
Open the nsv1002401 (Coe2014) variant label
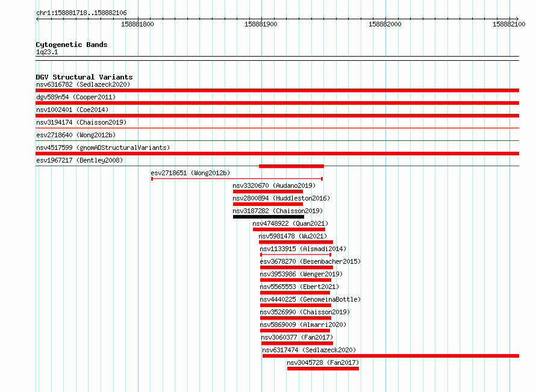point(72,110)
